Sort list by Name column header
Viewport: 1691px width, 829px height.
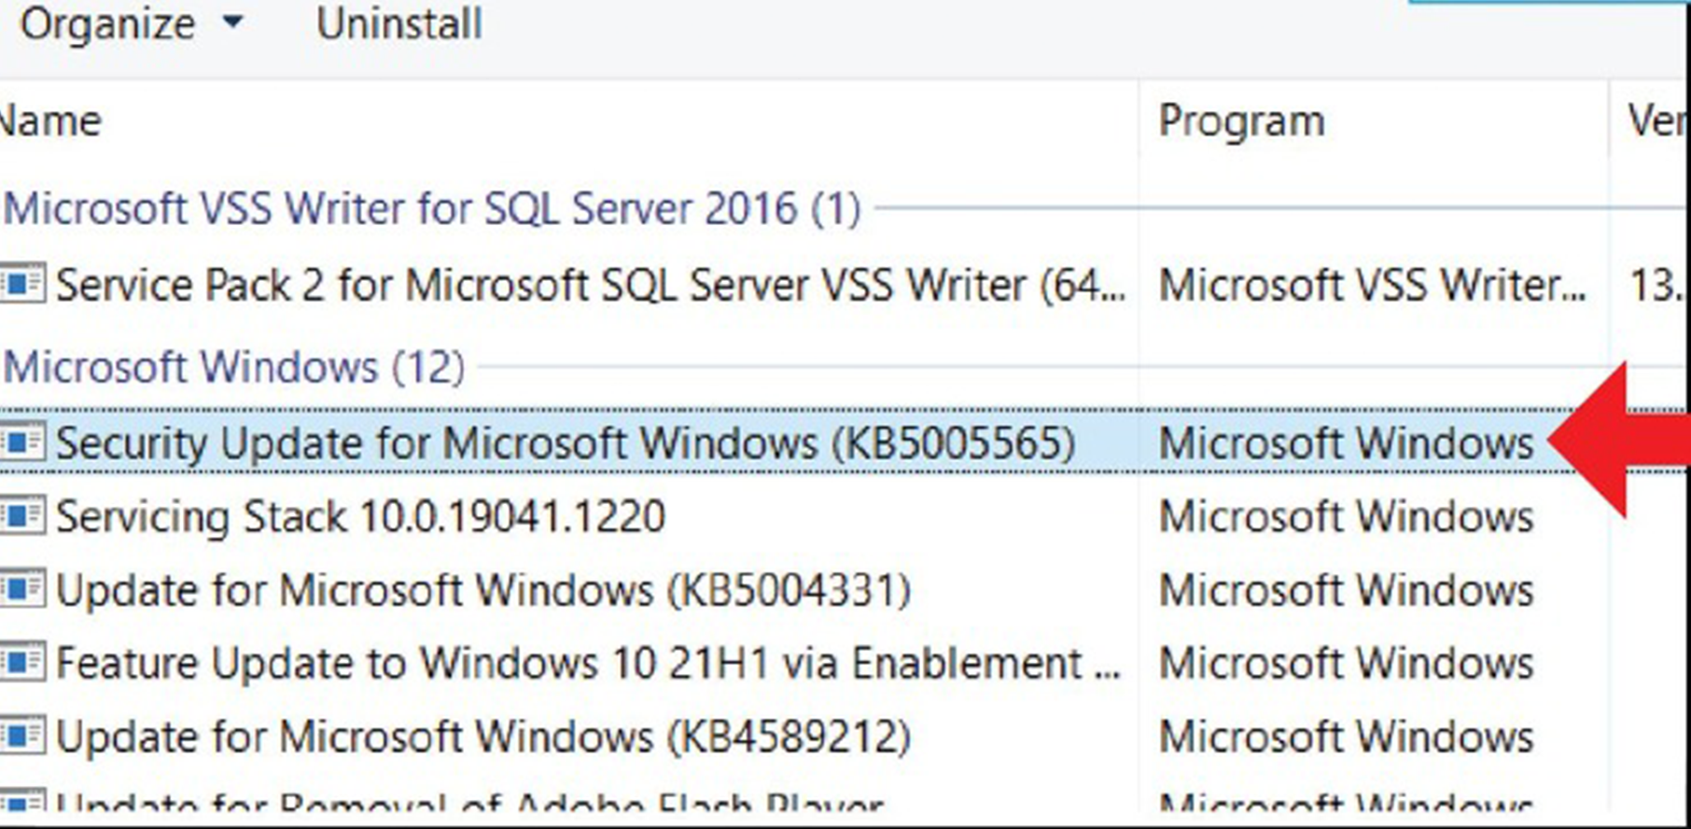pos(51,121)
